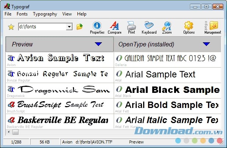Click the yellow star favorites icon
The height and width of the screenshot is (148, 227).
[x=11, y=27]
